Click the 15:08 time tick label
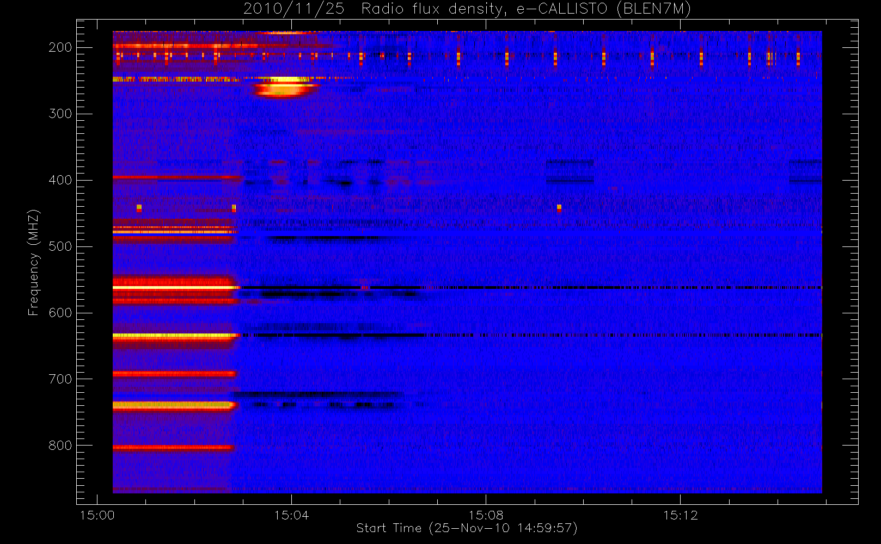 pyautogui.click(x=486, y=515)
